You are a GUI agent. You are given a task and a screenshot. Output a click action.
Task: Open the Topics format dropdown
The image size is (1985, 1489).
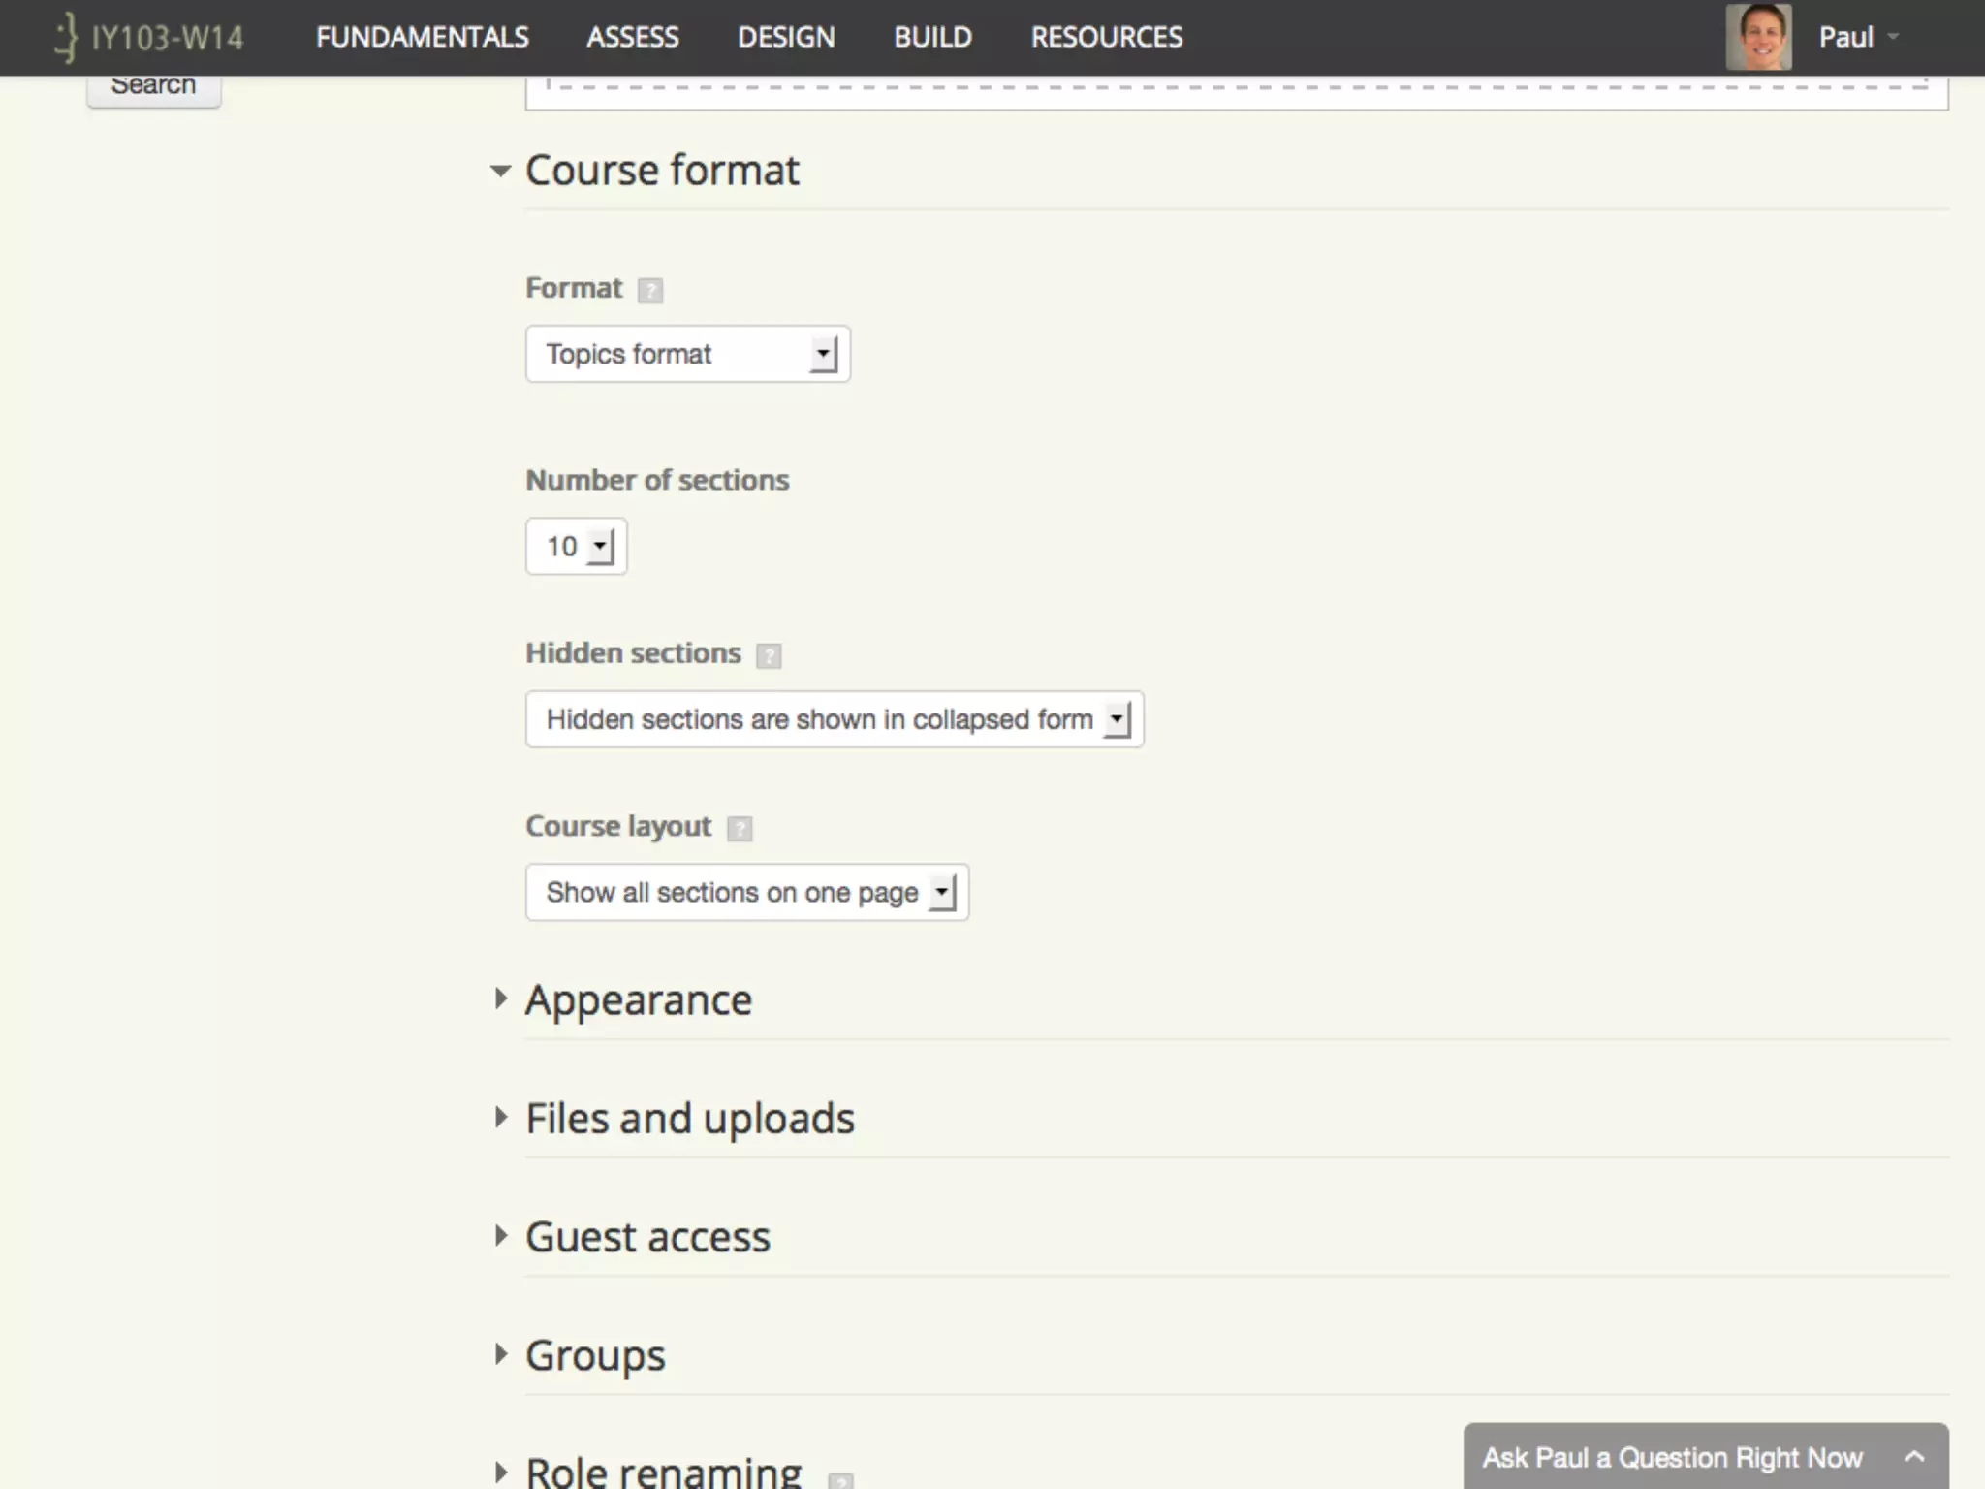687,355
